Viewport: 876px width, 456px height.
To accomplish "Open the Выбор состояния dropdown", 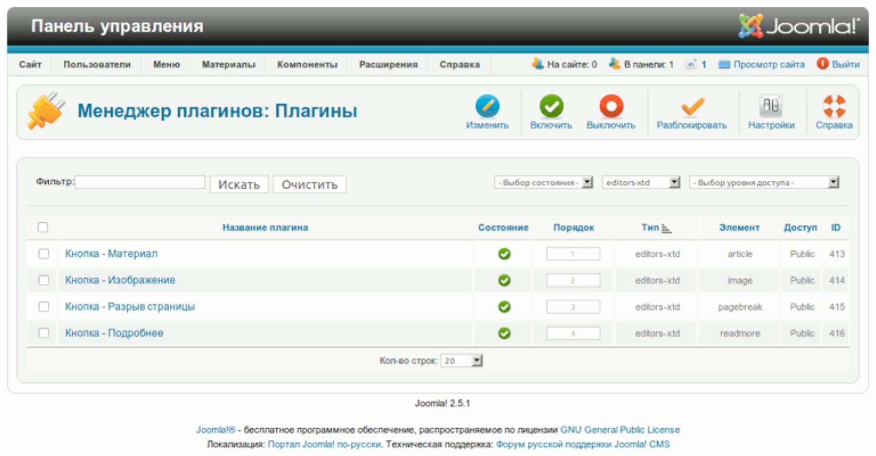I will (x=544, y=182).
